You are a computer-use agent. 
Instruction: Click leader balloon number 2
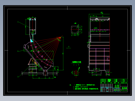(x=18, y=51)
